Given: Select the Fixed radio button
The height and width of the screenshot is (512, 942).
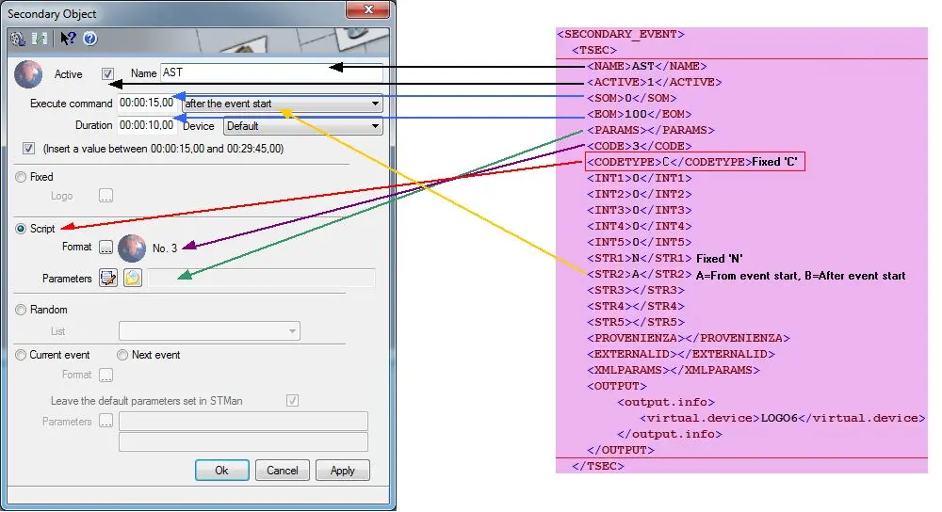Looking at the screenshot, I should coord(21,177).
